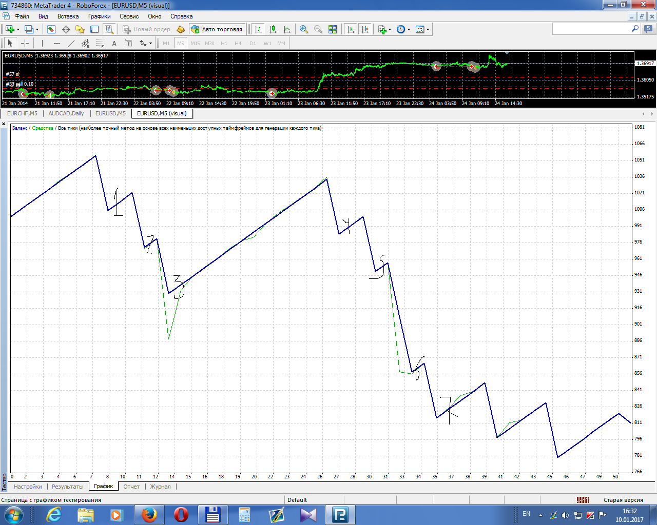Click the New chart icon

click(10, 29)
